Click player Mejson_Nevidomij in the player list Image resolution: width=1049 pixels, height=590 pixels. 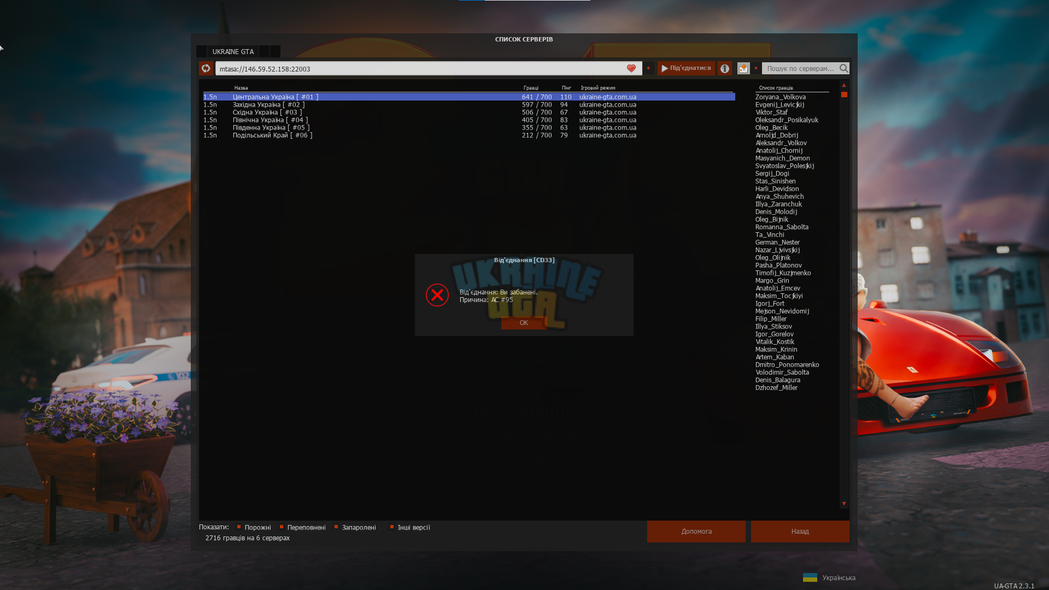pos(783,311)
